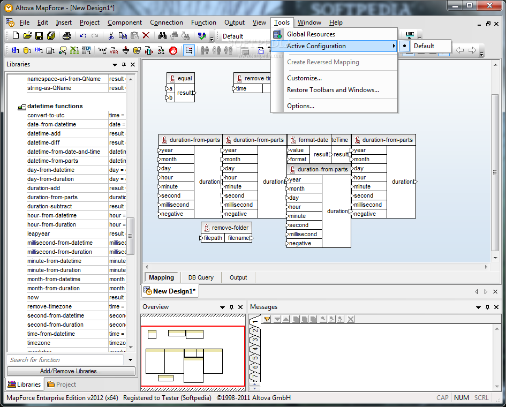Insert XML Schema/File component icon
Screen dimensions: 506x407
coord(16,50)
